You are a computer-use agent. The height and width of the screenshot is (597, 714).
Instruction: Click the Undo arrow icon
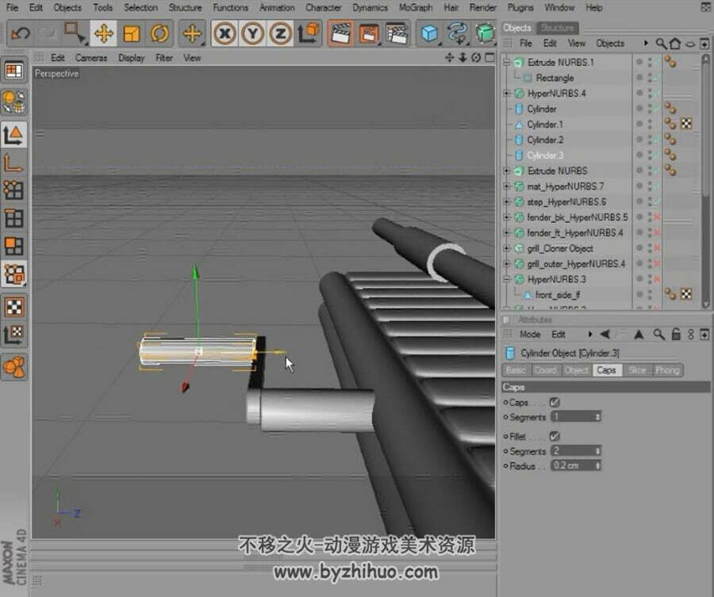click(21, 33)
